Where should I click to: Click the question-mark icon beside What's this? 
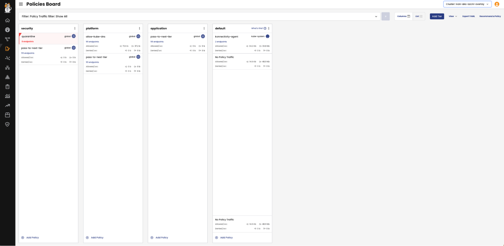[265, 28]
